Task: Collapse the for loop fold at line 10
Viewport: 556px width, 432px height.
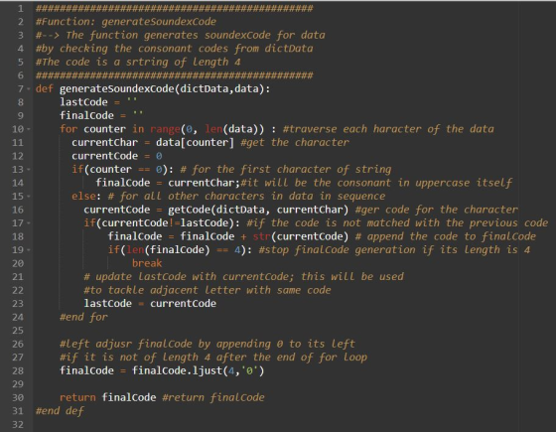Action: point(29,129)
